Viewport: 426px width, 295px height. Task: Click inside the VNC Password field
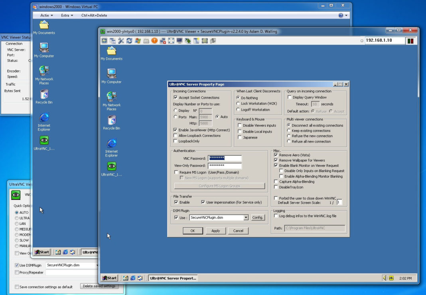[225, 158]
